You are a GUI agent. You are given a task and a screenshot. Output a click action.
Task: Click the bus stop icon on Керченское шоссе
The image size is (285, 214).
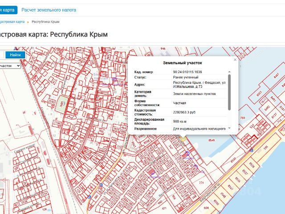pyautogui.click(x=251, y=150)
